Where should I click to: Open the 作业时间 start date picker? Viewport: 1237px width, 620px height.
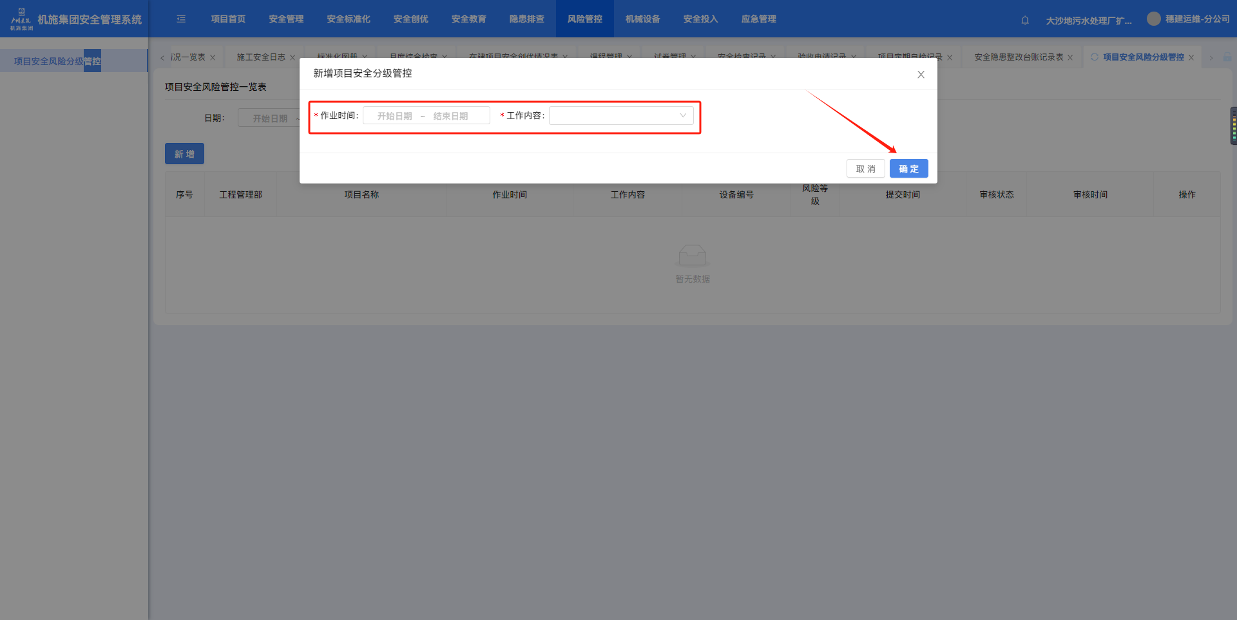pos(394,116)
